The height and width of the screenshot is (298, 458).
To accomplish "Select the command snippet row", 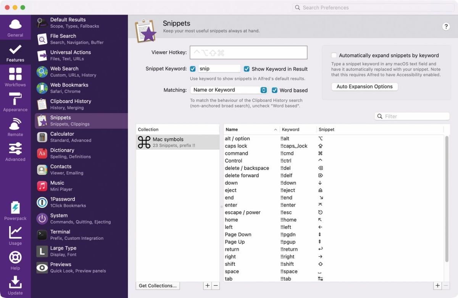I will [334, 153].
